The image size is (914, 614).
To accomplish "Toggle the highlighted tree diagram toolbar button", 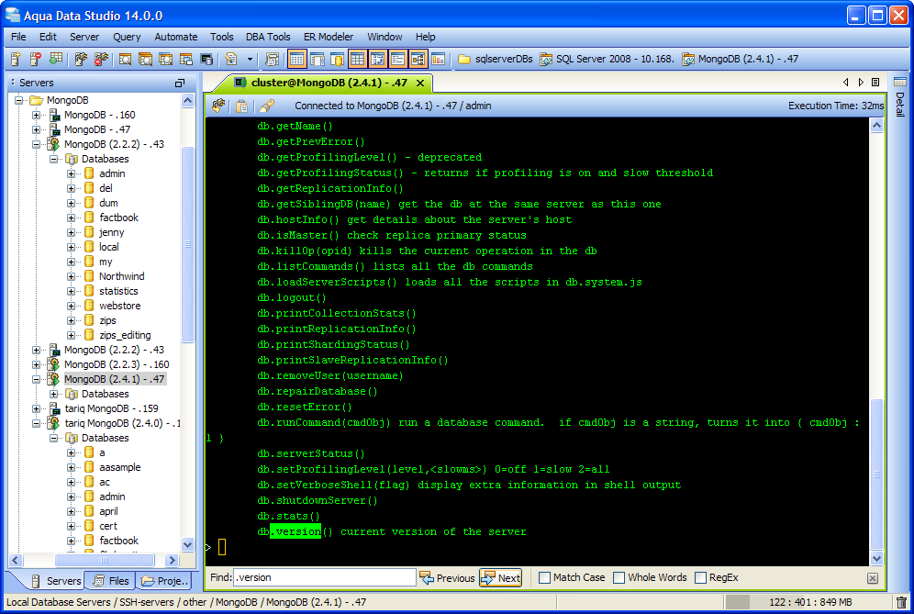I will pos(418,59).
